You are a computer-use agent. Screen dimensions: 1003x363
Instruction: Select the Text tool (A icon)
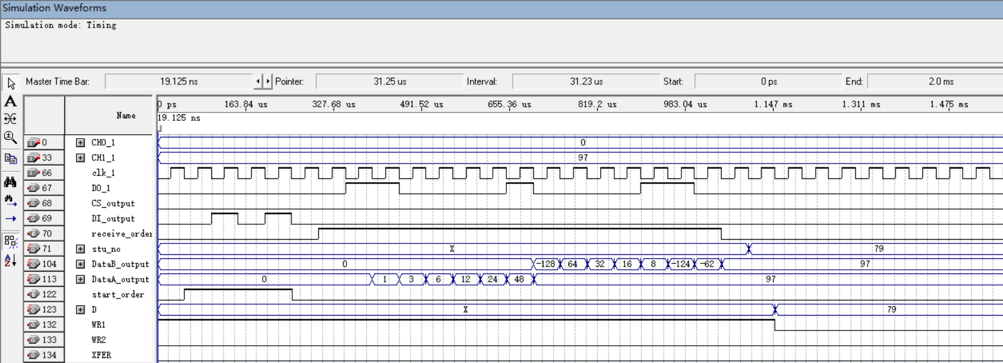tap(10, 101)
